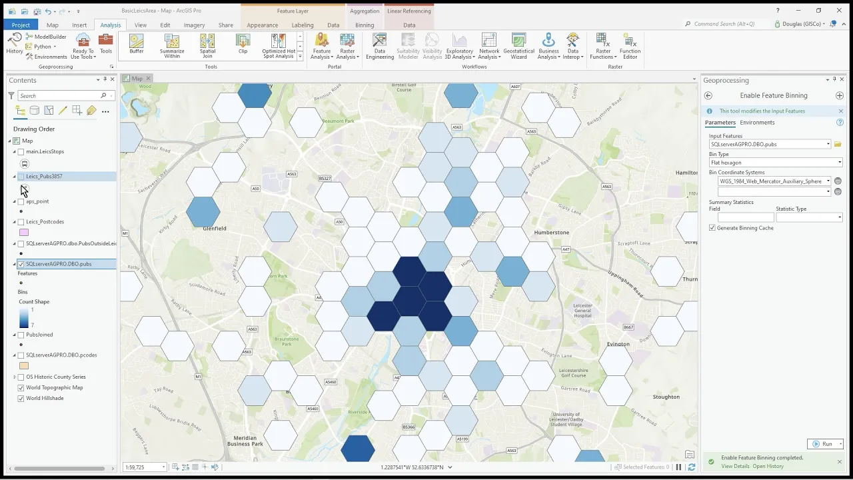Open the Environments settings
853x480 pixels.
tap(46, 57)
